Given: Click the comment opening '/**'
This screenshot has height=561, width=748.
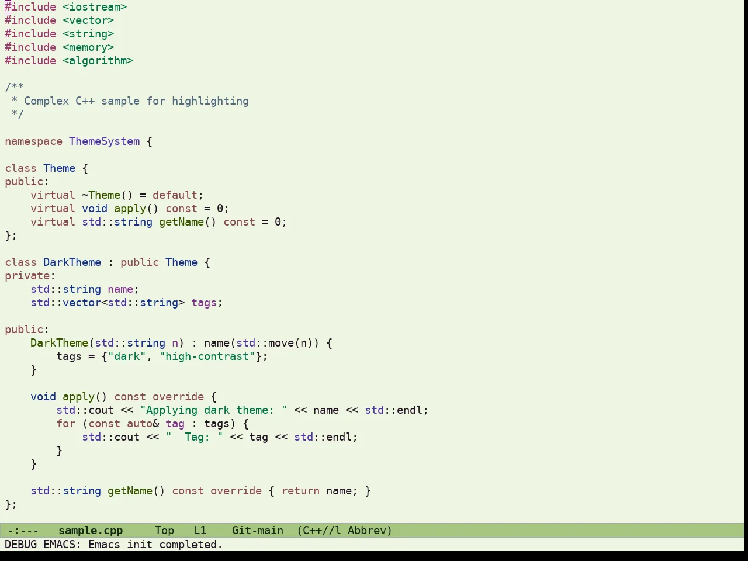Looking at the screenshot, I should point(14,88).
